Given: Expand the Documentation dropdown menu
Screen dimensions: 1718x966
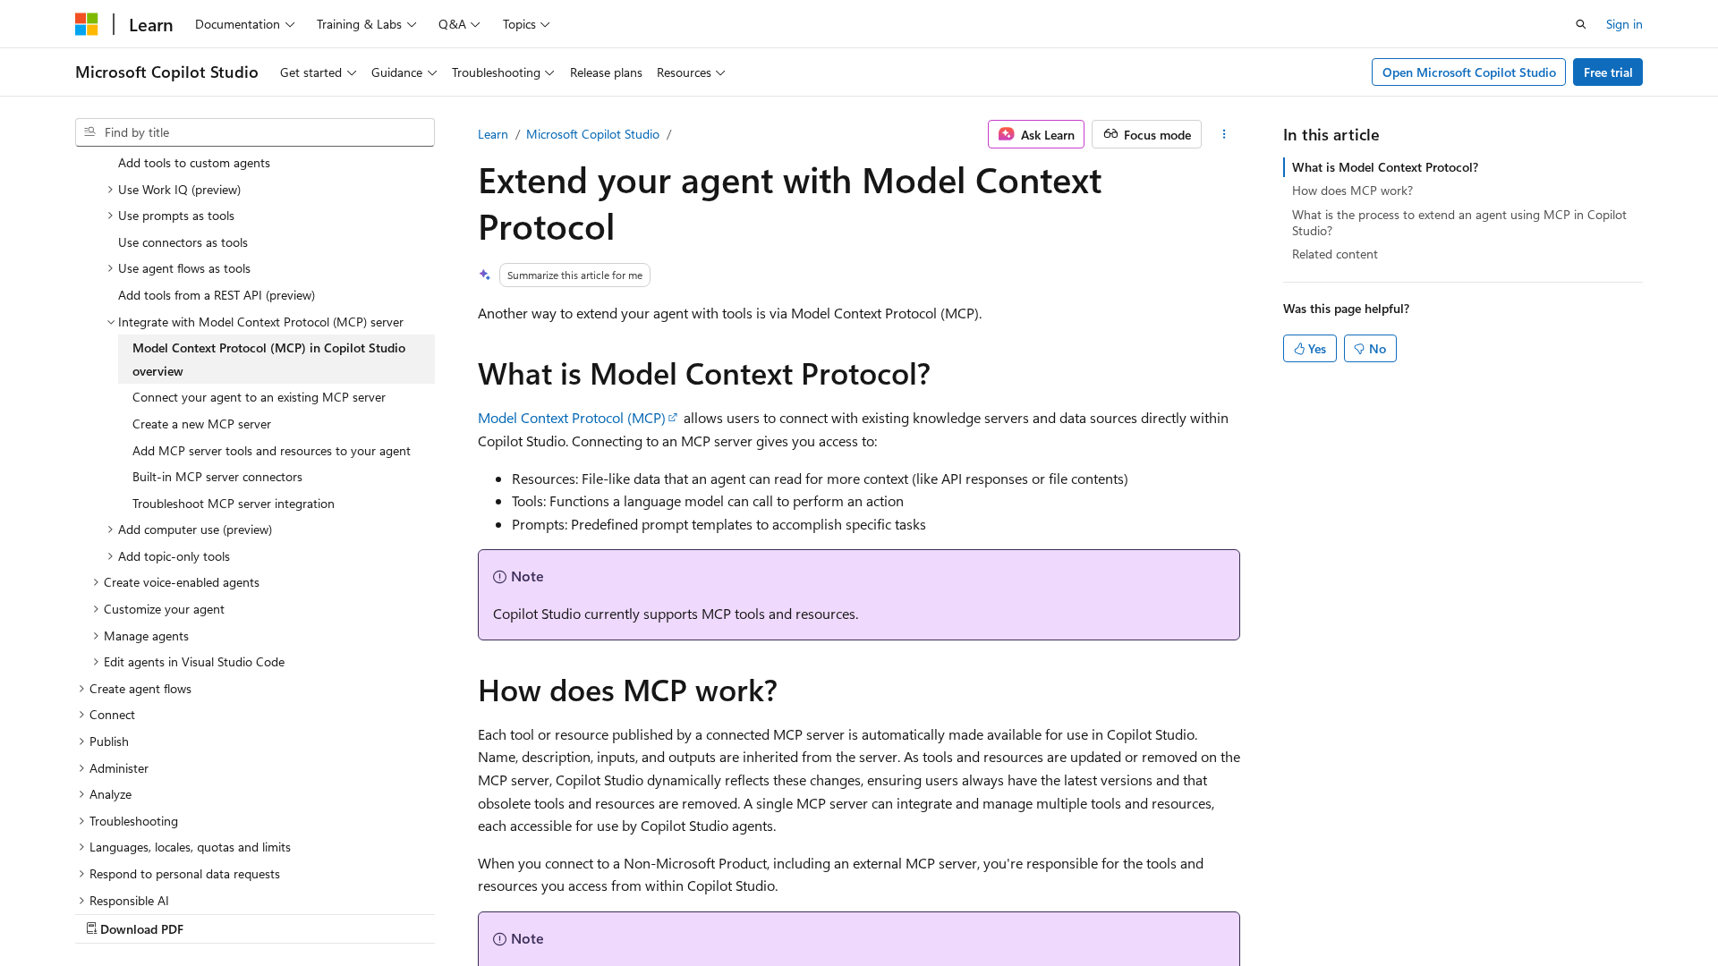Looking at the screenshot, I should pos(244,24).
